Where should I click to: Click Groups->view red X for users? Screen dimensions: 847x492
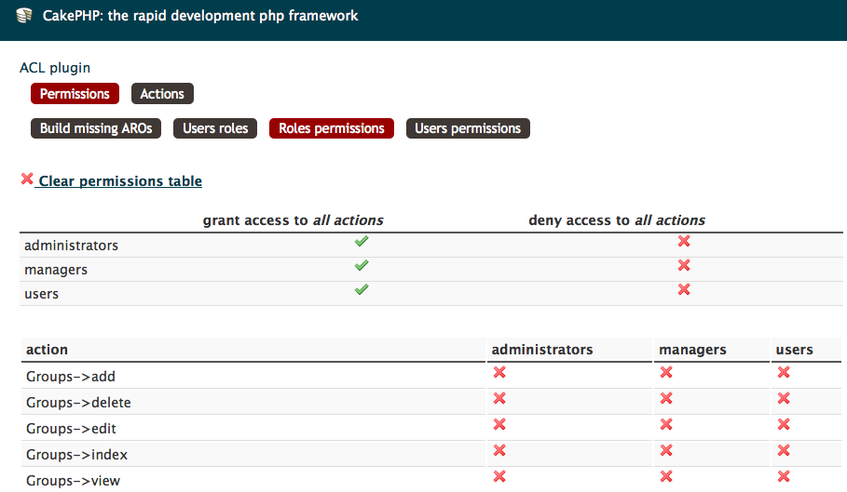click(x=784, y=476)
